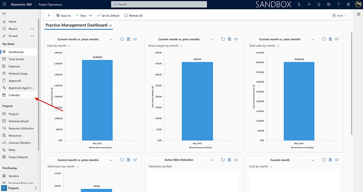Click the May 2025 cost bar

pos(97,100)
